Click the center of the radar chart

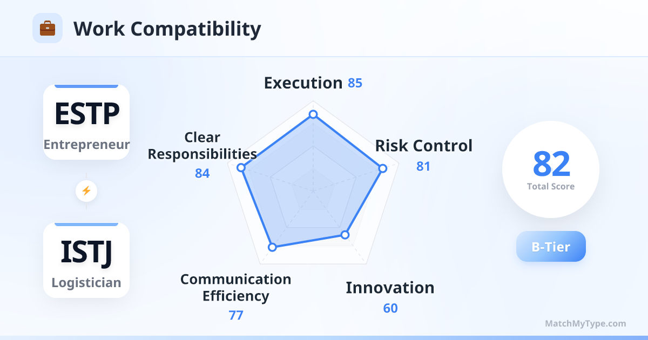pyautogui.click(x=313, y=191)
